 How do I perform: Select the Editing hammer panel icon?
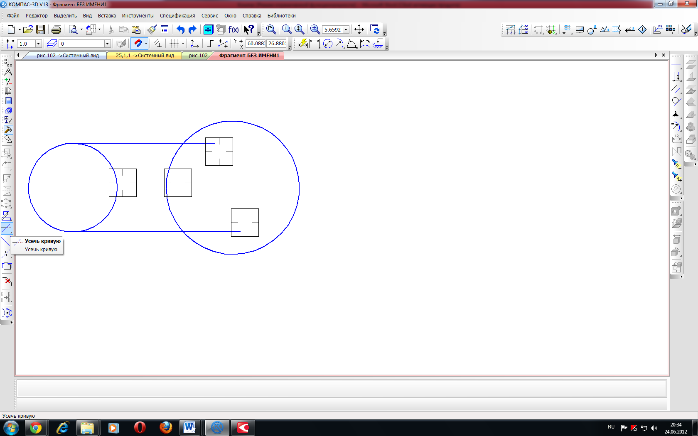click(x=8, y=130)
